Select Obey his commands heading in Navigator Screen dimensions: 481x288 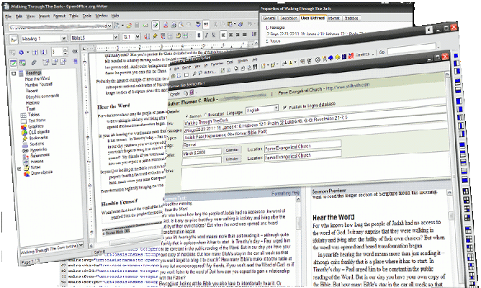click(42, 96)
